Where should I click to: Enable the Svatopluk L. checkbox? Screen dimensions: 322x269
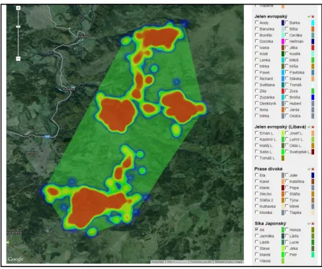[x=287, y=152]
